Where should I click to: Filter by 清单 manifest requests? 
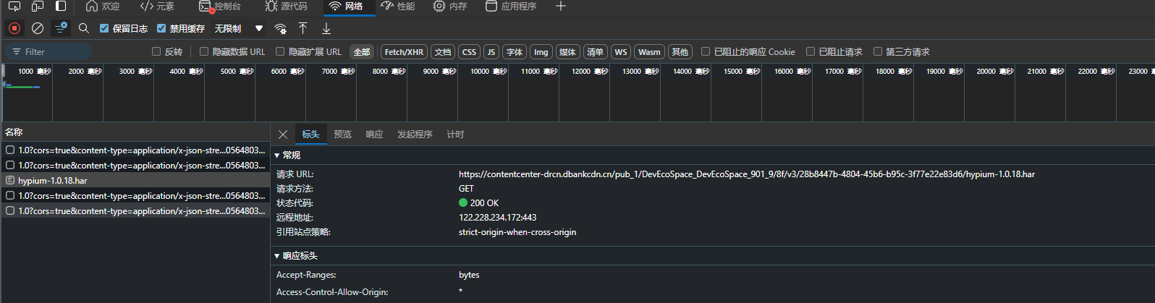point(596,52)
